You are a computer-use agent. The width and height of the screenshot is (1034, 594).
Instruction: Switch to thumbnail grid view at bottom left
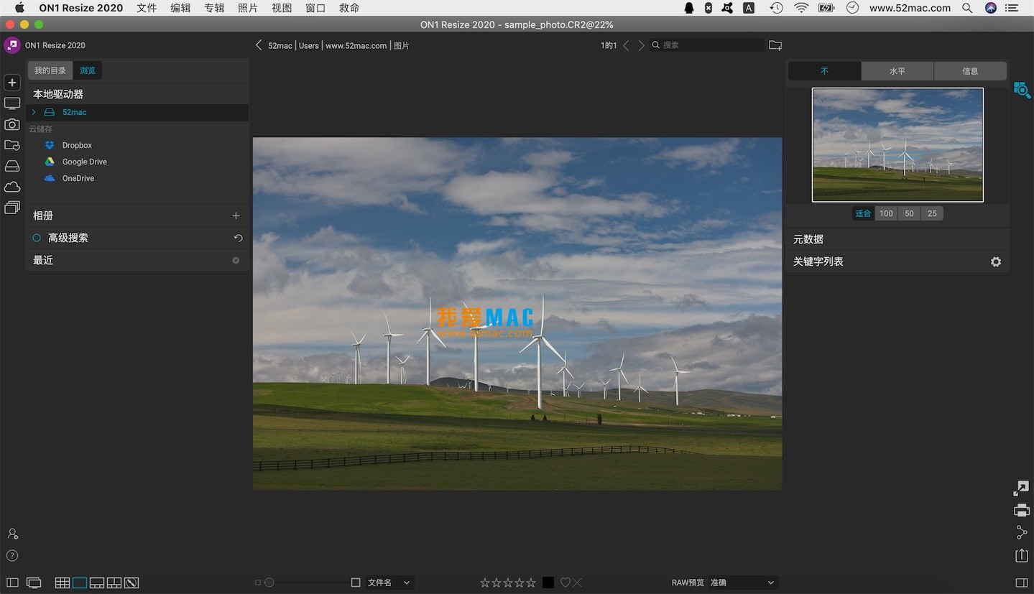(62, 583)
